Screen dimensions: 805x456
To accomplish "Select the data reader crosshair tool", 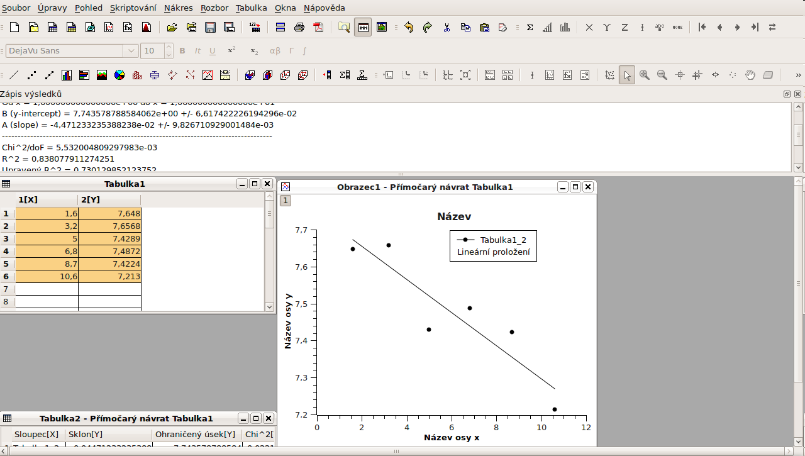I will click(x=680, y=75).
